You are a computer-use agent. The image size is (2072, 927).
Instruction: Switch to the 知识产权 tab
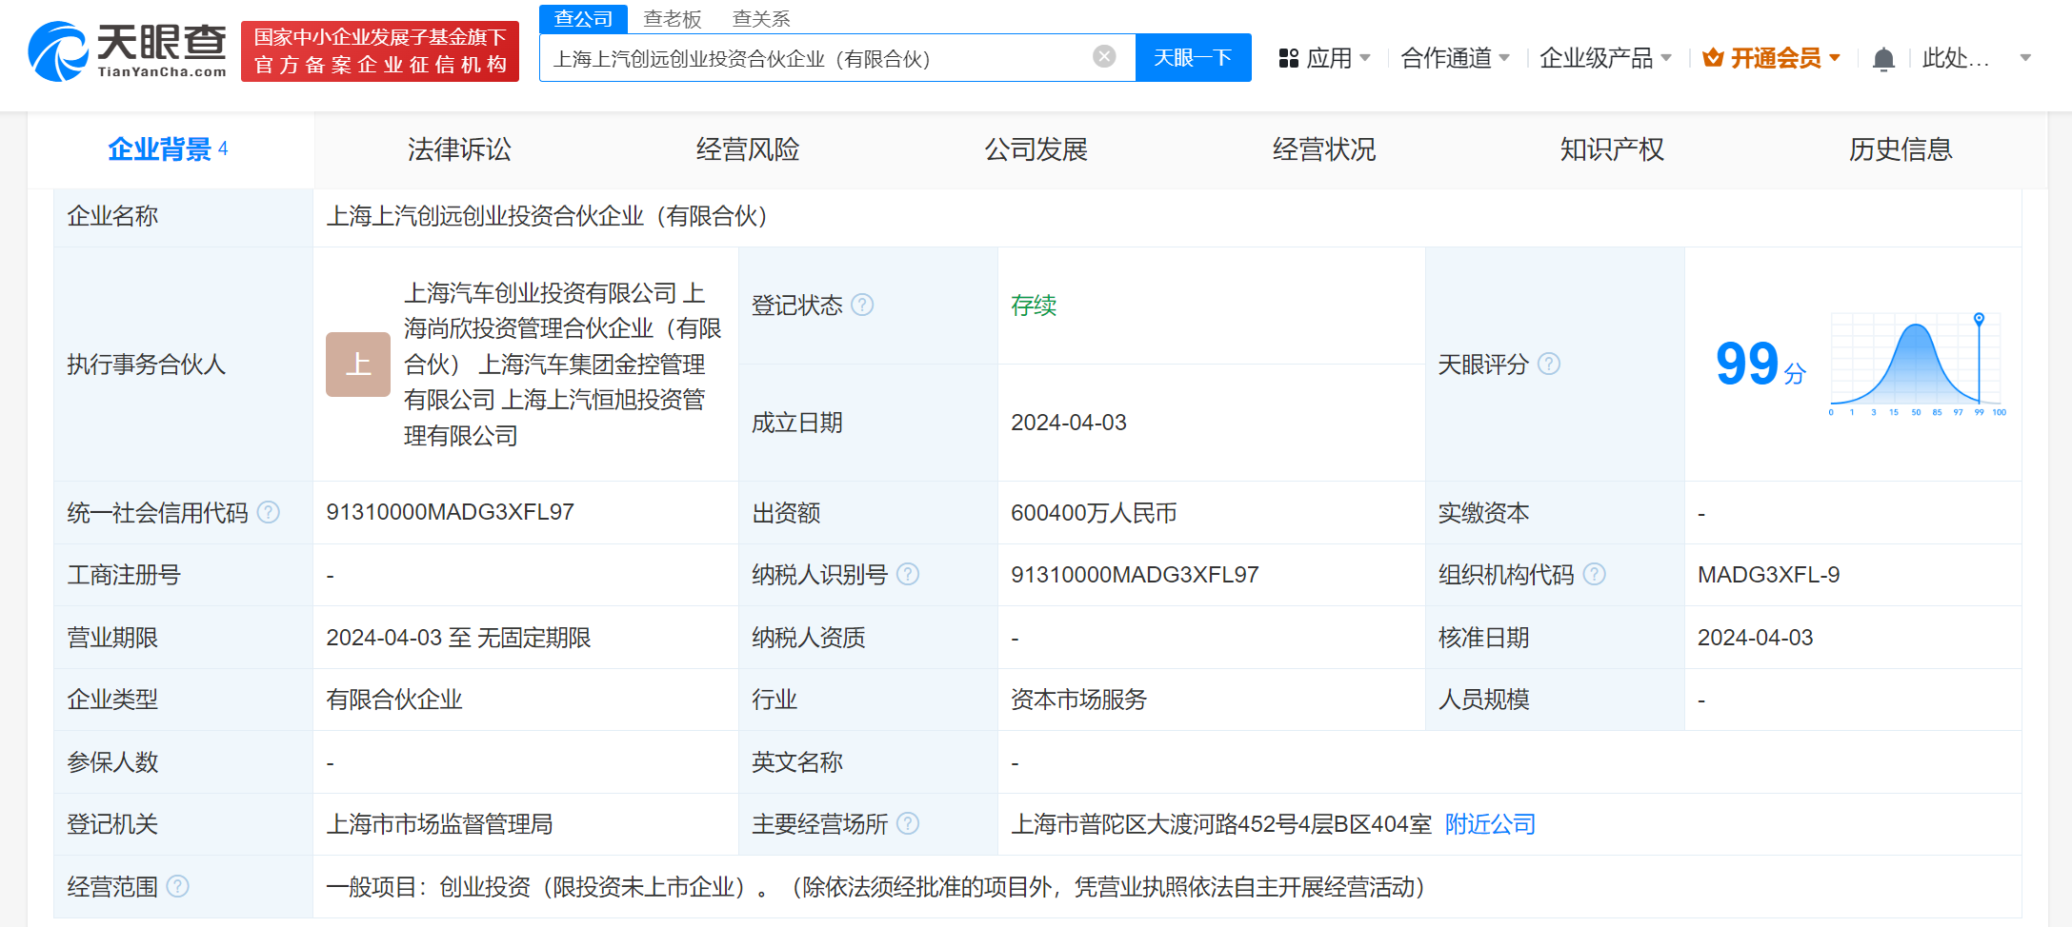1612,149
